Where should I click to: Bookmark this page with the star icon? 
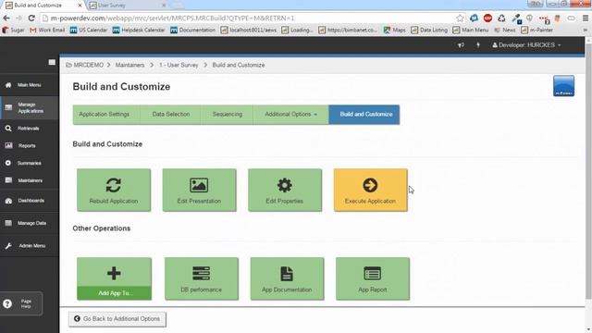(460, 18)
